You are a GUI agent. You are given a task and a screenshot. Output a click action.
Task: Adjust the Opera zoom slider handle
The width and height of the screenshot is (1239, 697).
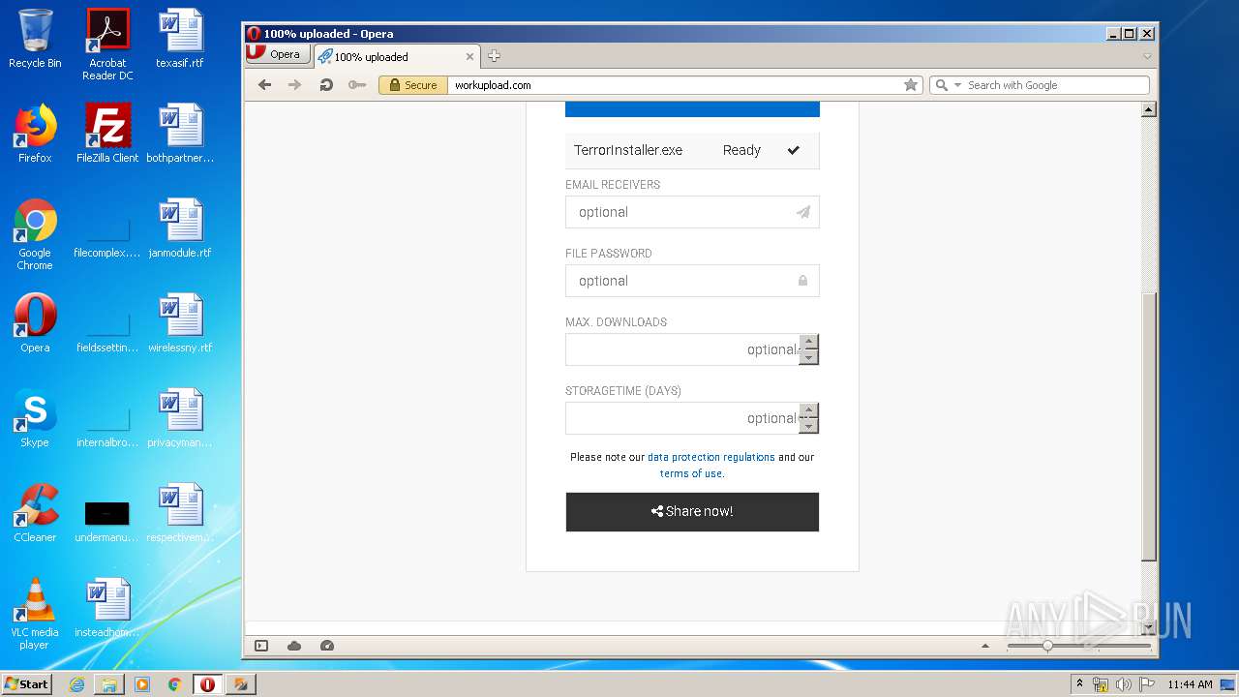1047,646
